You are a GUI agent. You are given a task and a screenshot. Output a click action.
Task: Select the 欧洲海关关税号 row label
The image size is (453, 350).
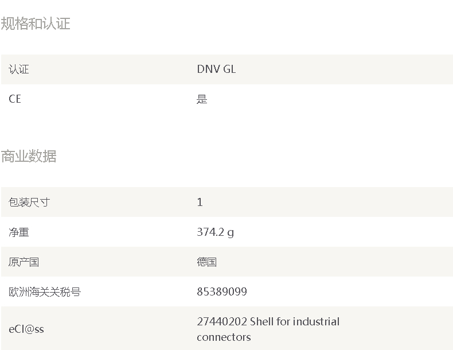(45, 292)
